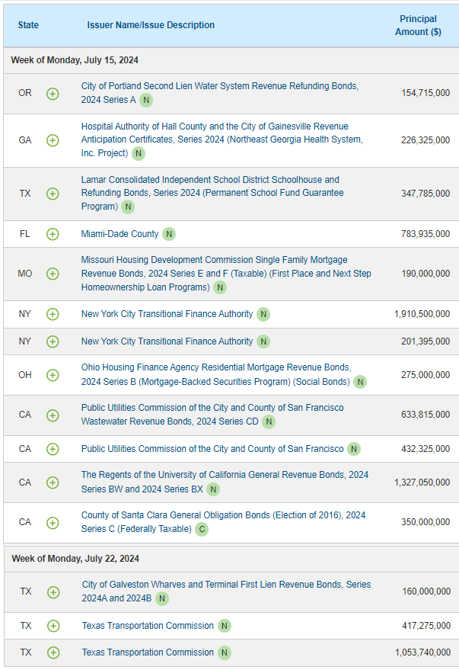Expand the Regents of University of California row
459x670 pixels.
click(53, 482)
